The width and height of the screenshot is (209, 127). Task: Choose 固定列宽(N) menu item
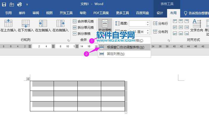(x=124, y=54)
